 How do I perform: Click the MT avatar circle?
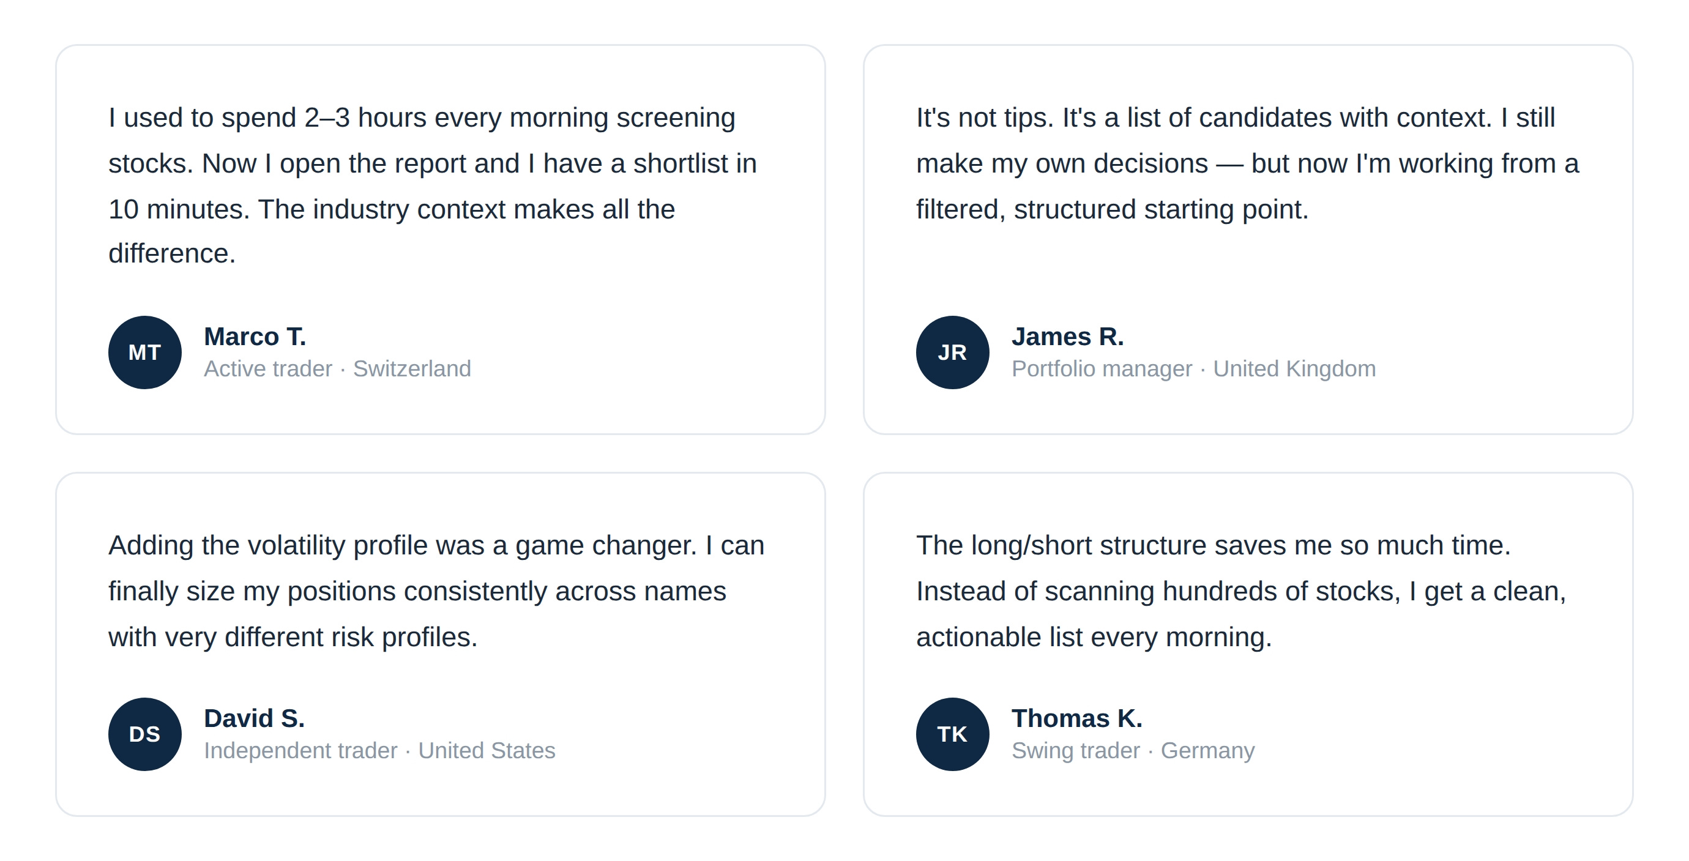click(144, 352)
